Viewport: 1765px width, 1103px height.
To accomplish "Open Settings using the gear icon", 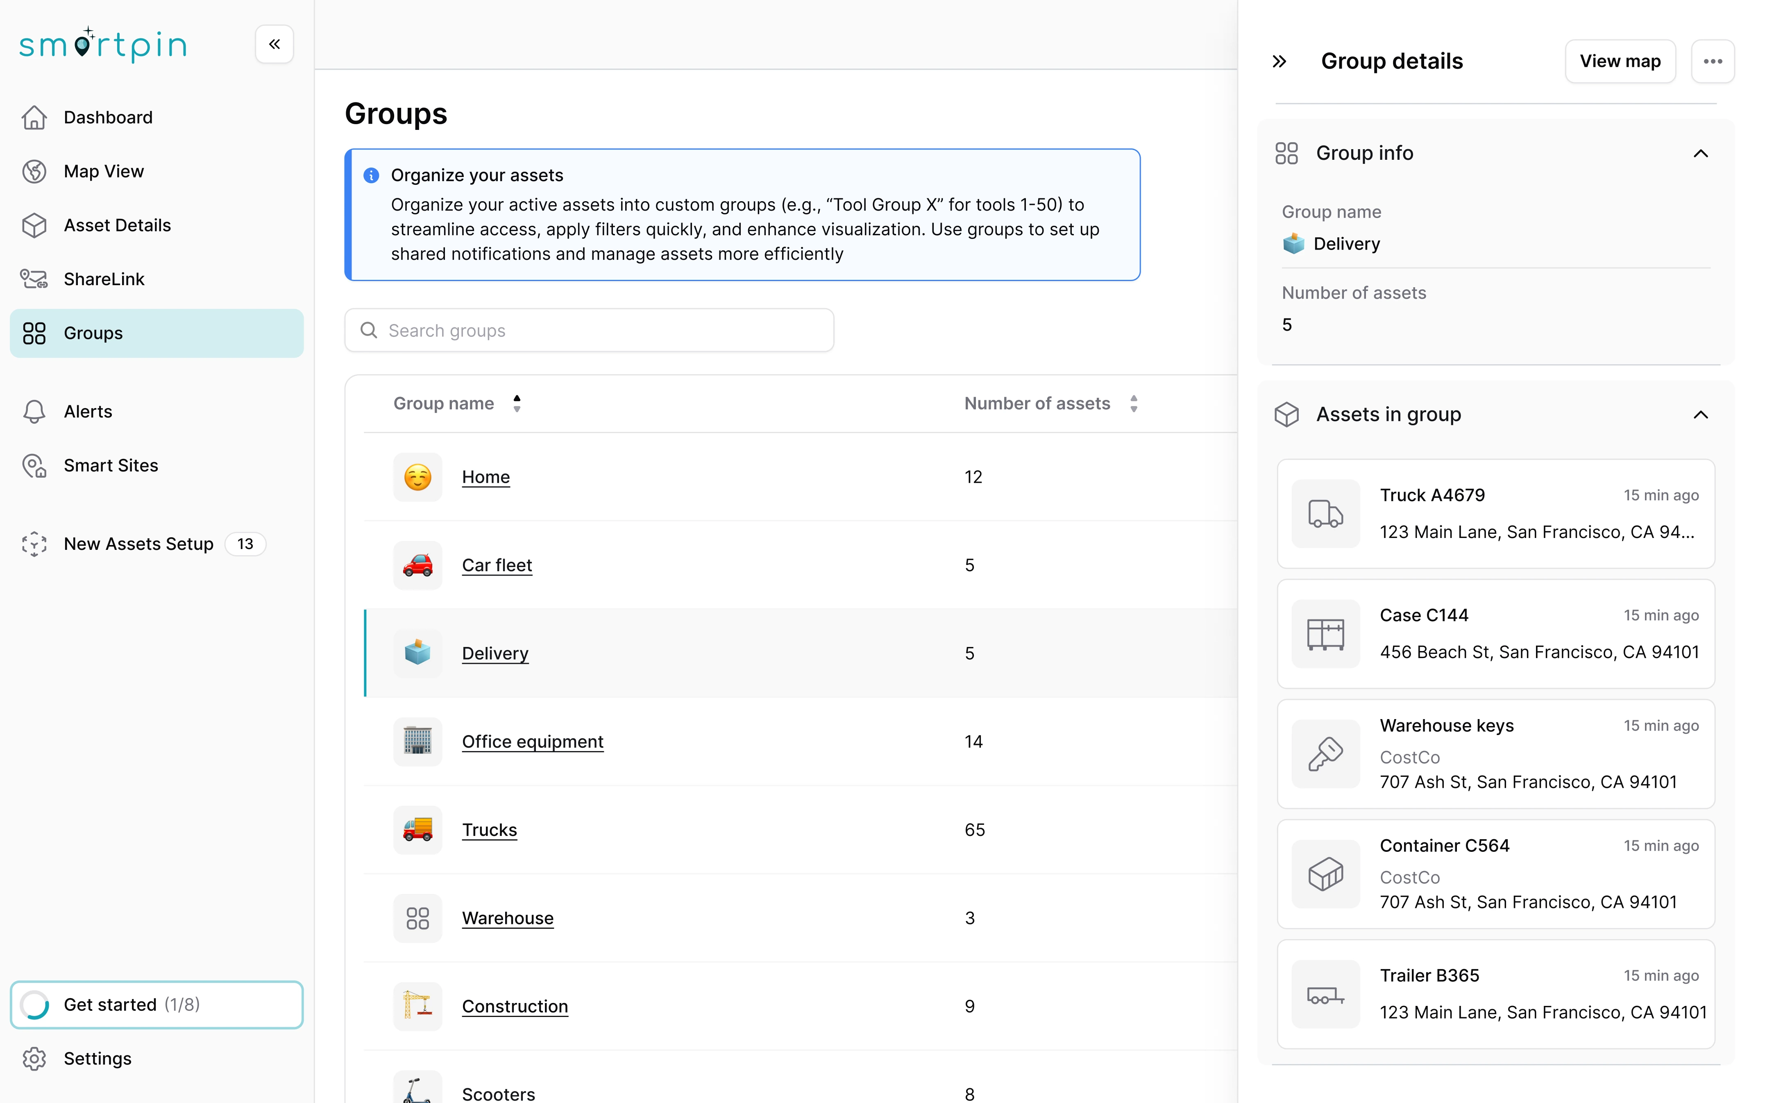I will point(34,1058).
